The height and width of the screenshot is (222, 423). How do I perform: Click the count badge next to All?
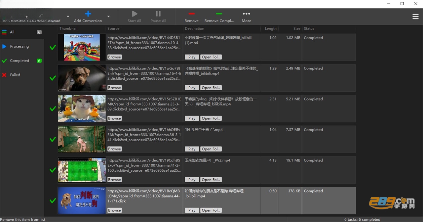[x=39, y=32]
